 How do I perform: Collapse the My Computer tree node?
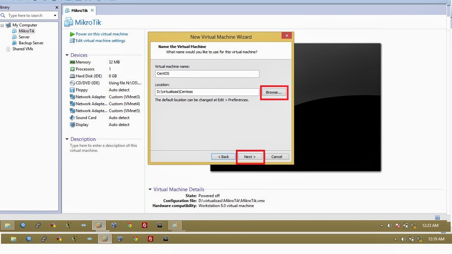2,25
